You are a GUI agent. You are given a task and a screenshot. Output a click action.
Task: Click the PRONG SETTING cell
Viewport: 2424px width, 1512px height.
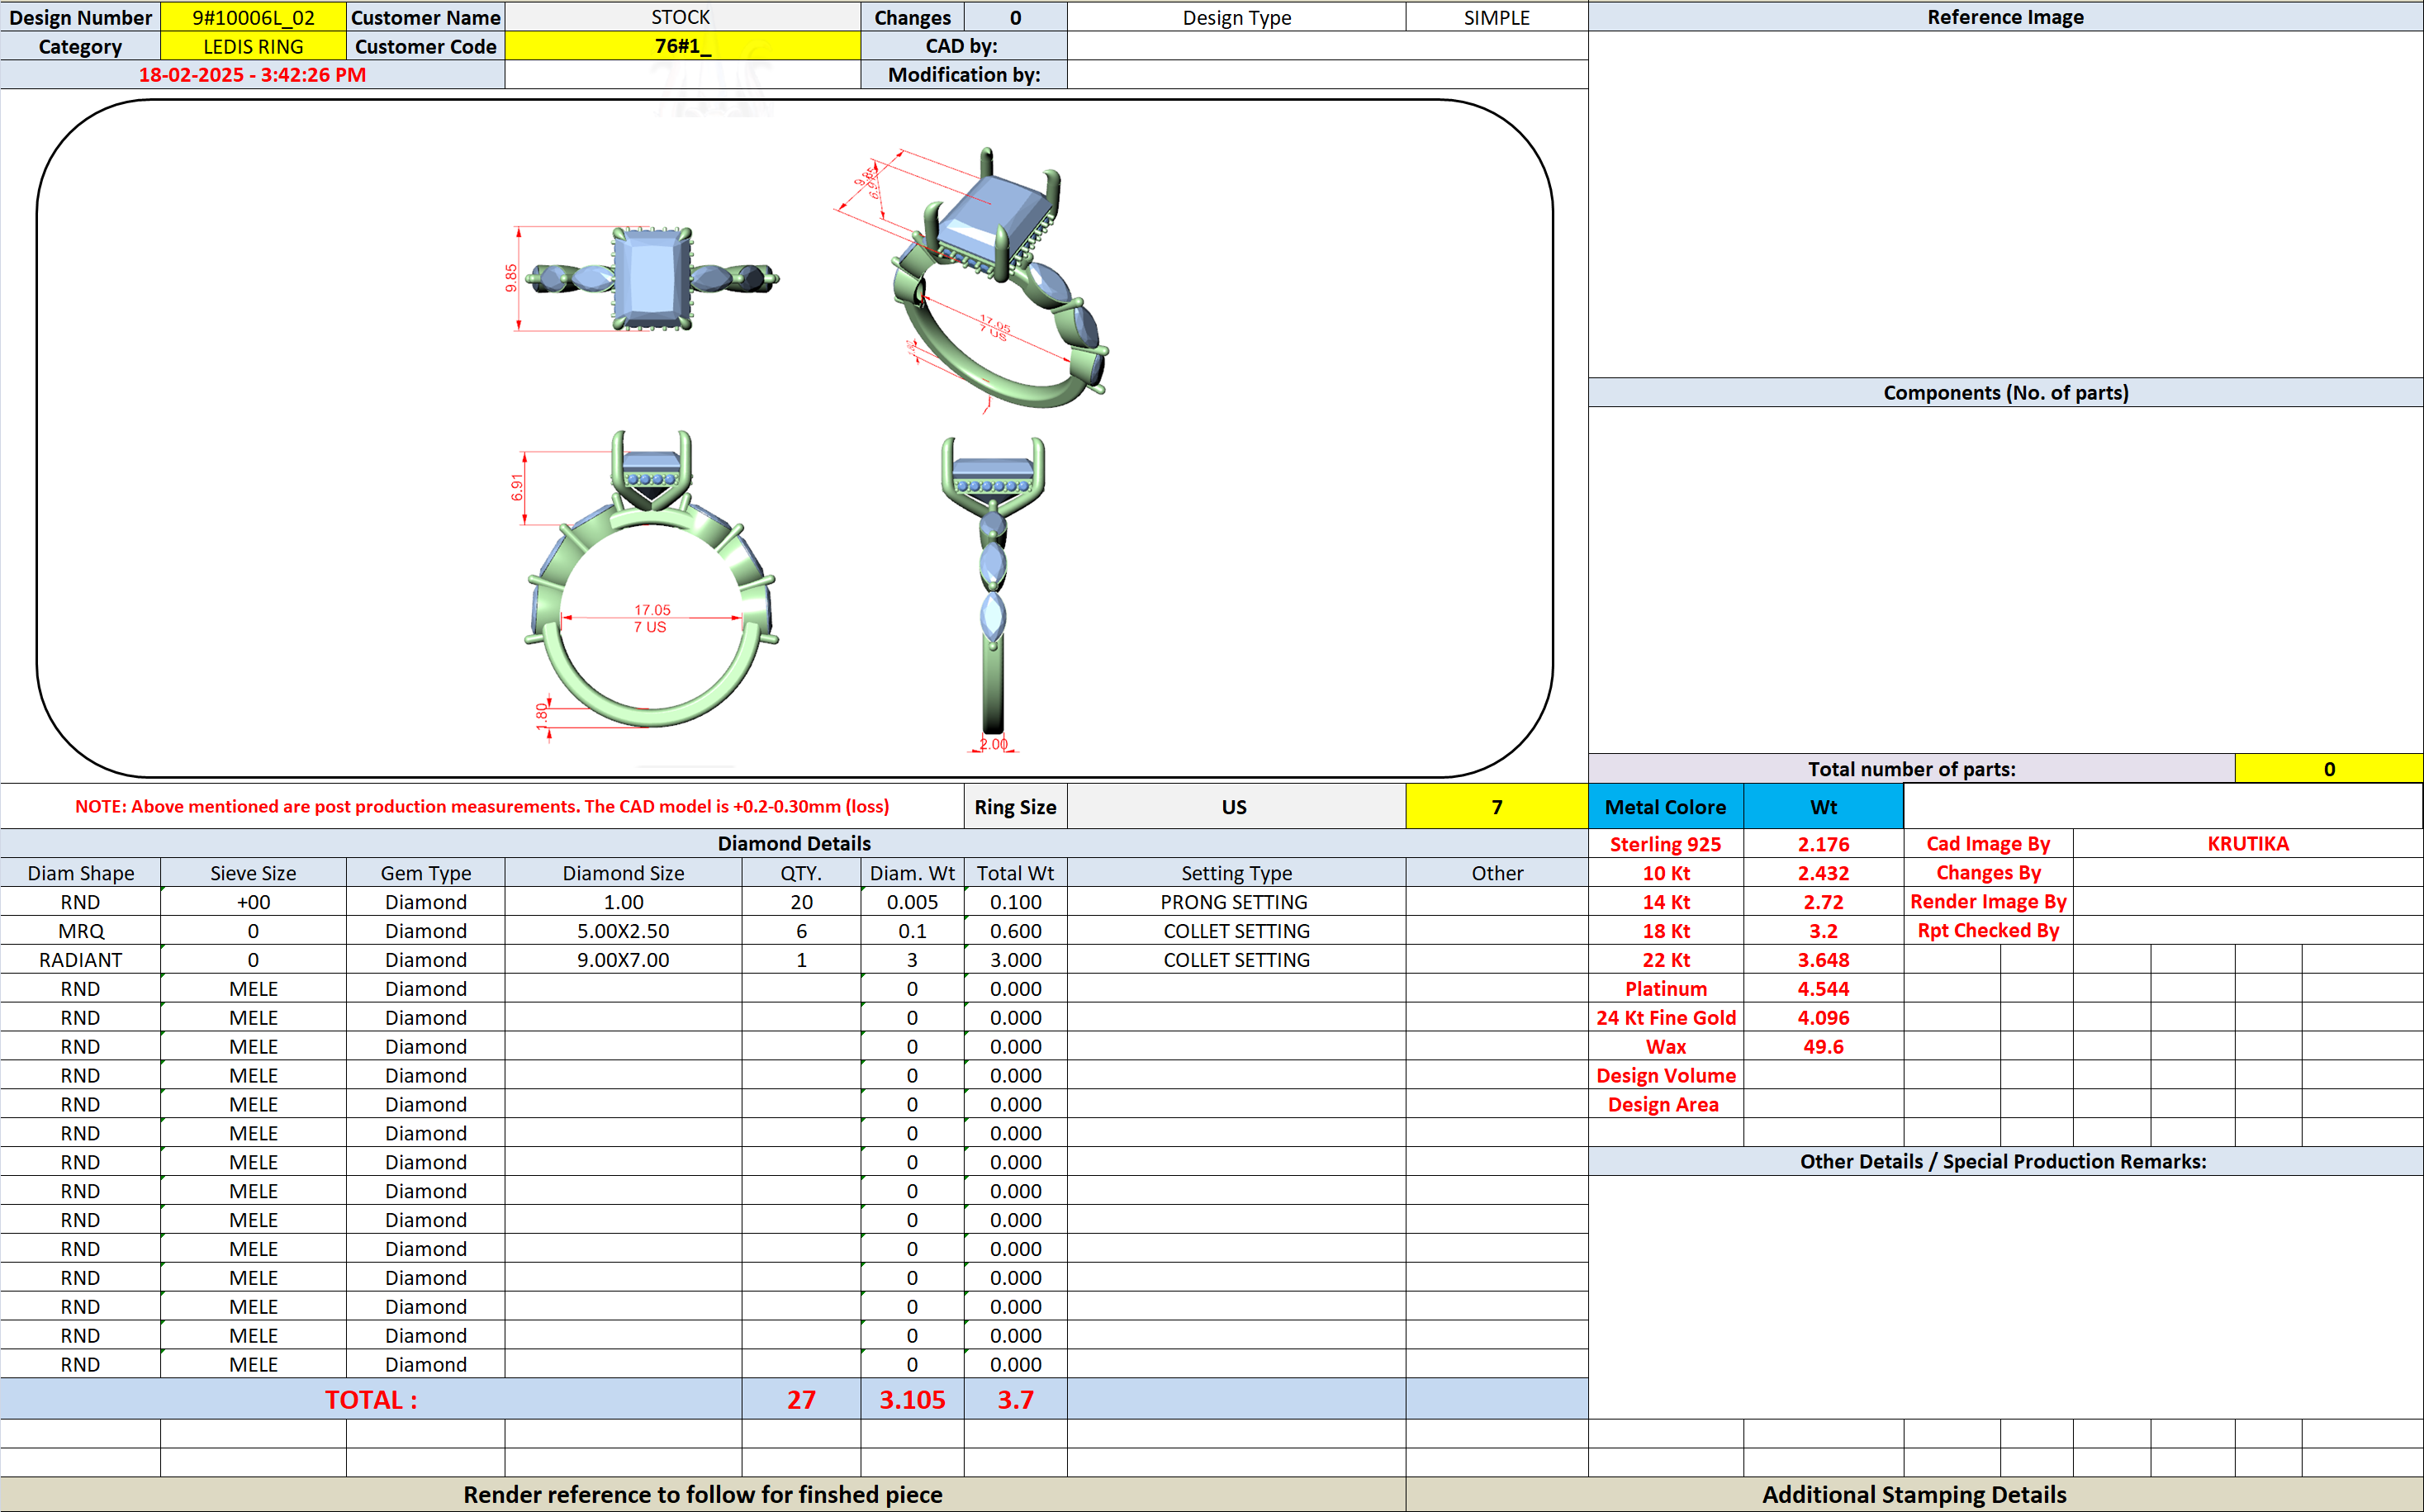1236,902
